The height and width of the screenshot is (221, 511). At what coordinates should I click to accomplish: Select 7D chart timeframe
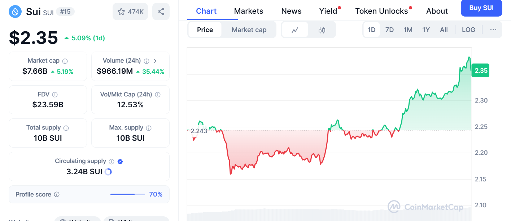(389, 30)
